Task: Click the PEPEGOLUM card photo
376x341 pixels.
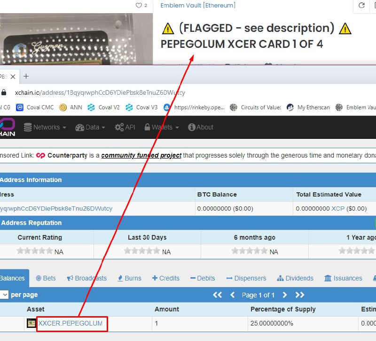Action: [x=76, y=39]
